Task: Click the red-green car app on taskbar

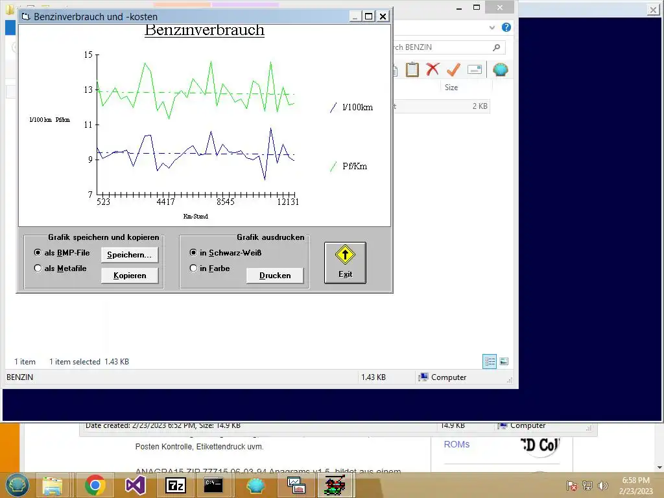Action: [x=335, y=485]
